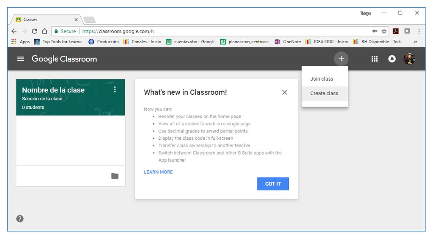
Task: Open the notifications bell icon
Action: pyautogui.click(x=392, y=59)
